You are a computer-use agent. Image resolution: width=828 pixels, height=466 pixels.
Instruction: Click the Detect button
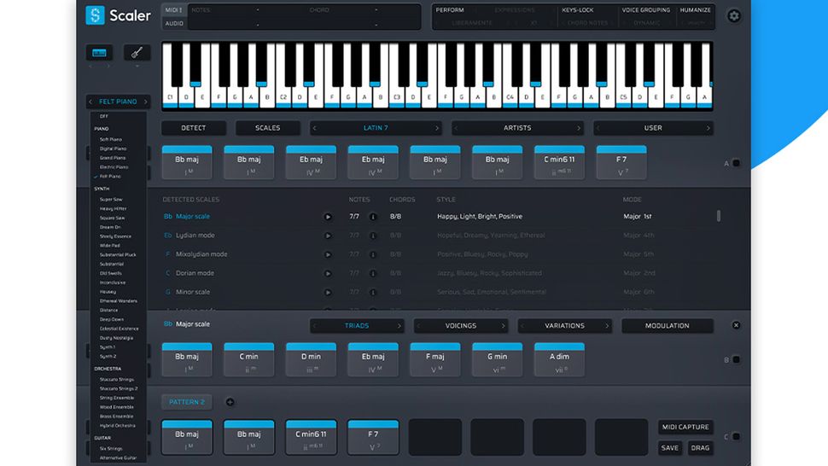(x=194, y=128)
